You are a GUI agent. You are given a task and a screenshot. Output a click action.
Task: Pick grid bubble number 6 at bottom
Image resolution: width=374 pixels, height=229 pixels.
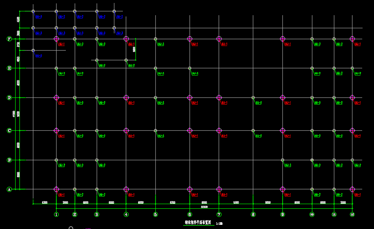point(190,214)
